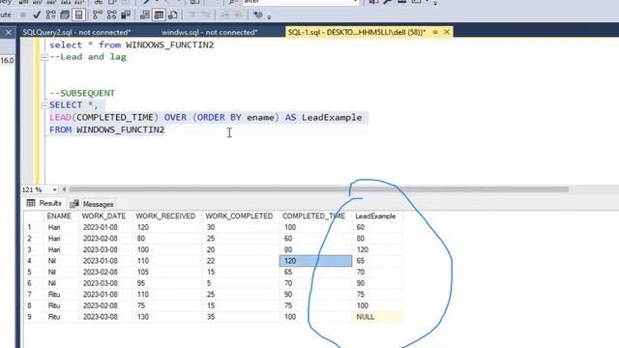Open the SQL editor toolbar overflow arrow
Viewport: 619px width, 348px height.
tap(269, 17)
